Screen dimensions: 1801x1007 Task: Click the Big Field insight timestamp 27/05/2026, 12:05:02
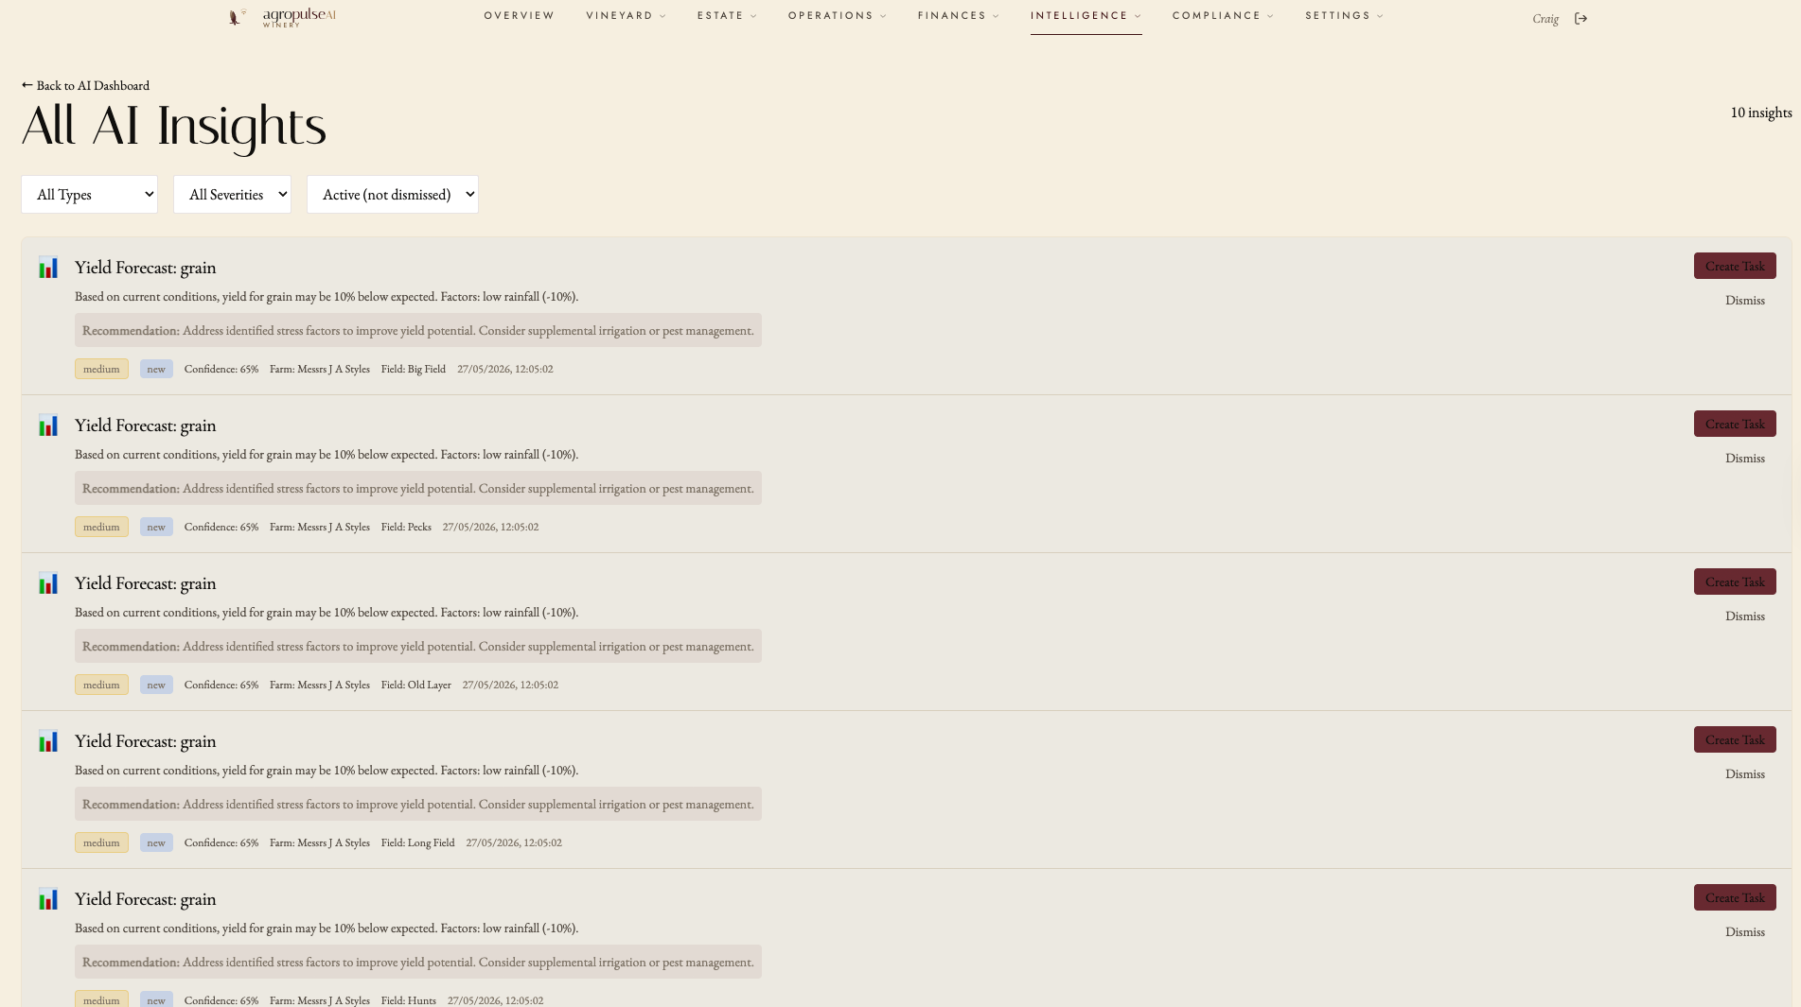click(505, 370)
